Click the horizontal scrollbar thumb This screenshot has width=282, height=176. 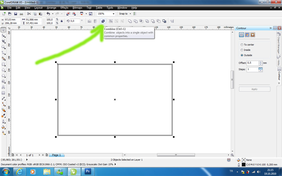(176, 155)
